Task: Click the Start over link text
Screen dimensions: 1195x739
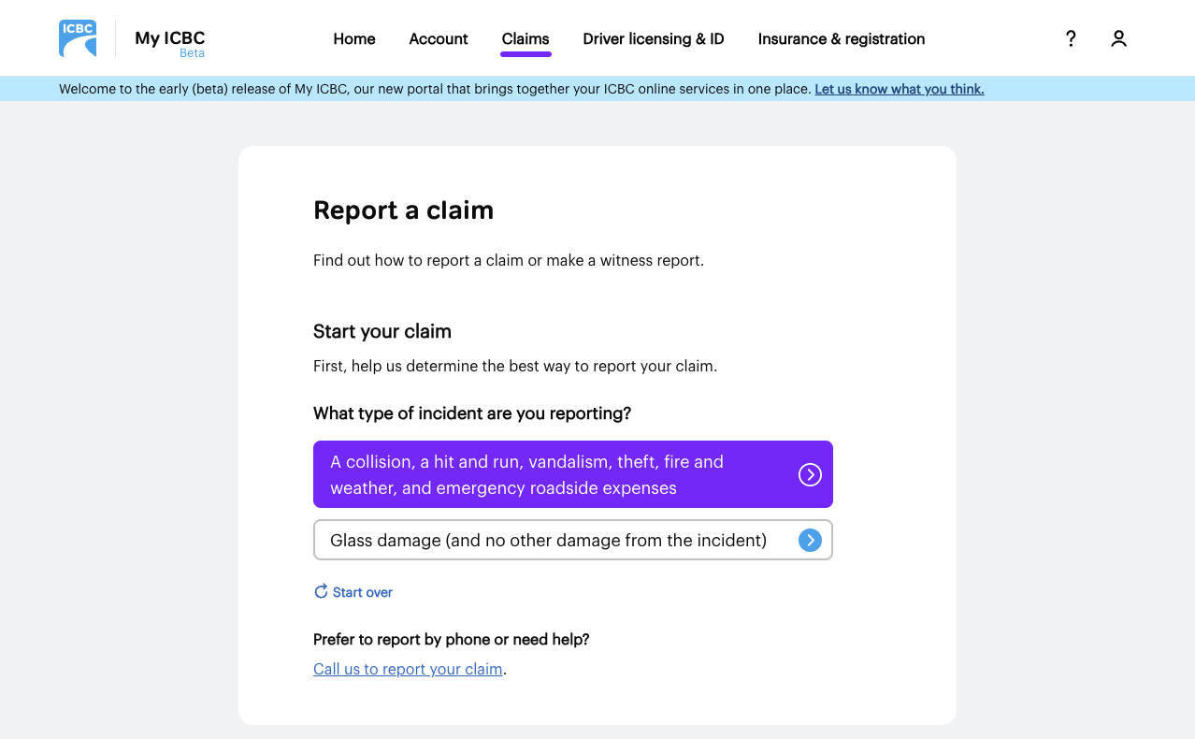Action: pyautogui.click(x=363, y=592)
